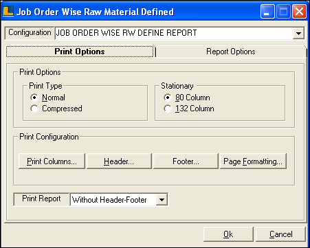Switch to the Report Options tab
The width and height of the screenshot is (310, 248).
point(231,52)
